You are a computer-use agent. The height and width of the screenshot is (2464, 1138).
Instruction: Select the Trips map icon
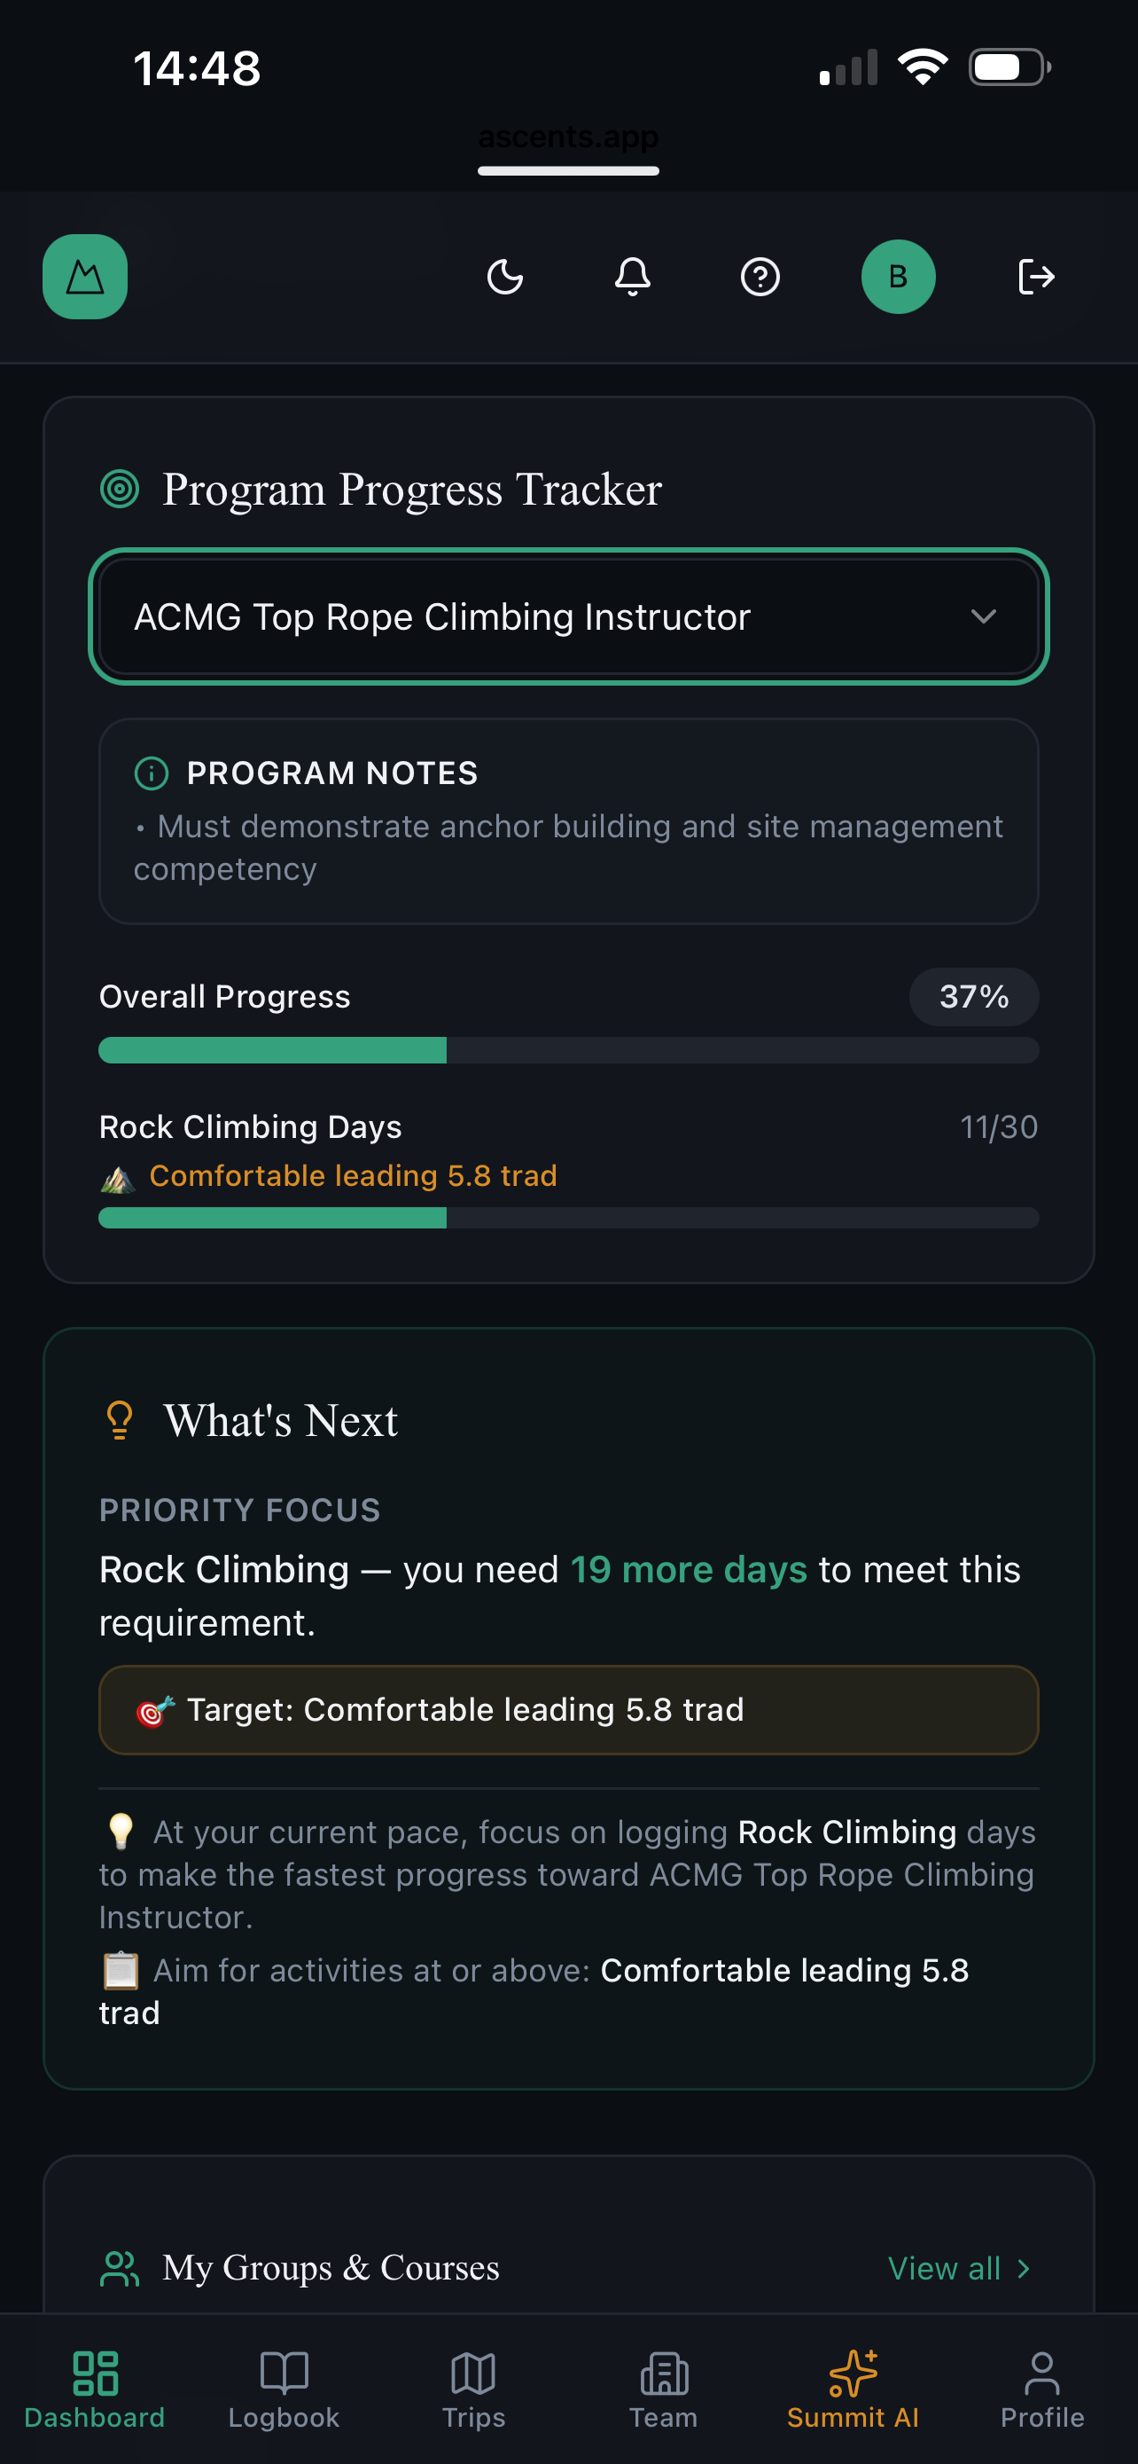pos(473,2374)
